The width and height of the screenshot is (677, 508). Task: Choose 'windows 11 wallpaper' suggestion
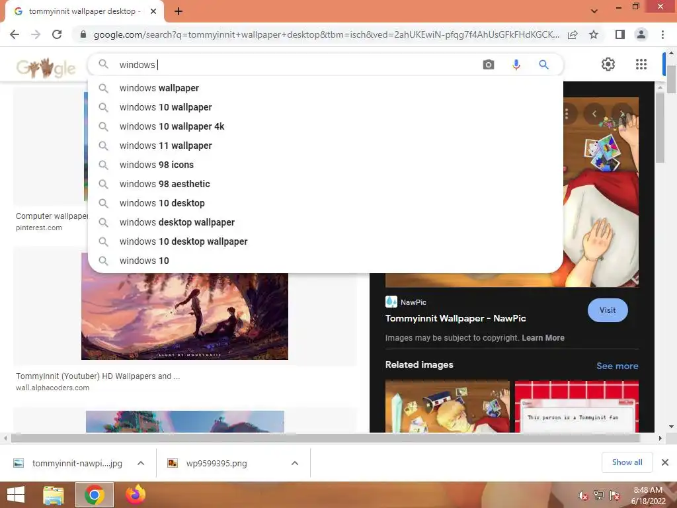(x=325, y=146)
